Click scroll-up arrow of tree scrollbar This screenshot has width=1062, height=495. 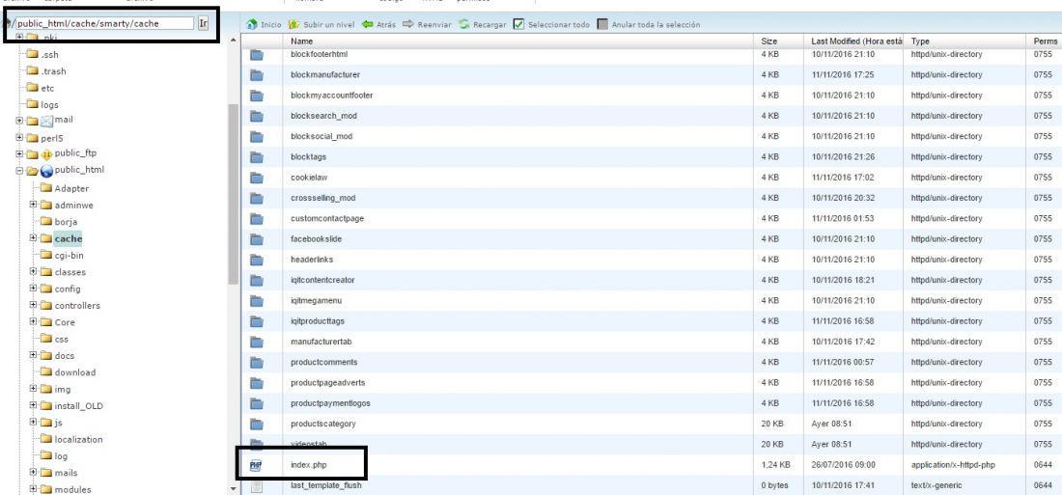pos(234,41)
